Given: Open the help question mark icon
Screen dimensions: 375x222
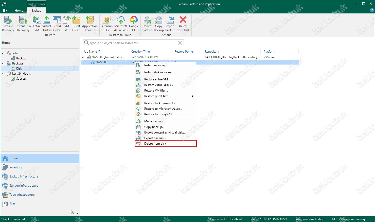Looking at the screenshot, I should [x=372, y=10].
